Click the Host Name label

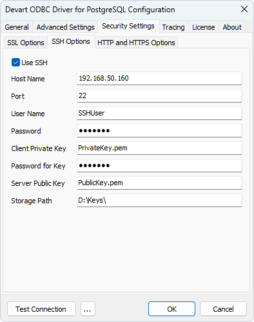[x=28, y=79]
